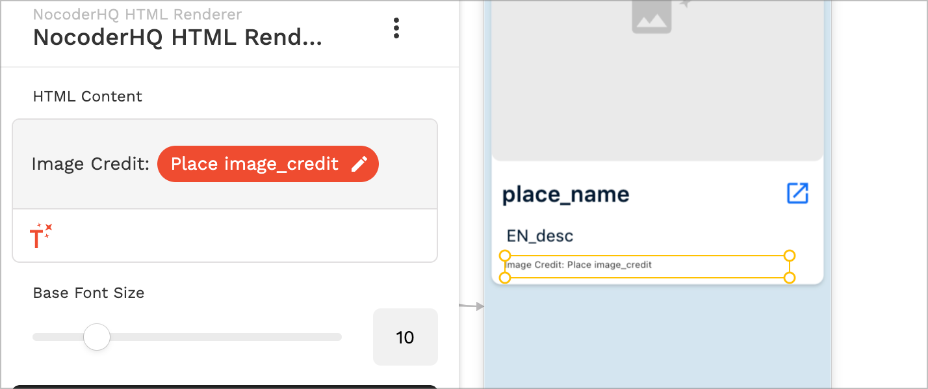The height and width of the screenshot is (389, 928).
Task: Open the kebab options menu near the component title
Action: pyautogui.click(x=396, y=29)
